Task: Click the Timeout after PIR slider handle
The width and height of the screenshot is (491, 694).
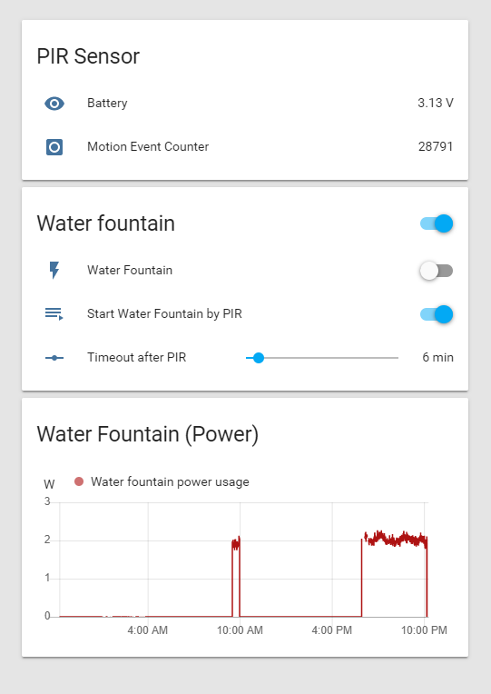Action: tap(259, 358)
